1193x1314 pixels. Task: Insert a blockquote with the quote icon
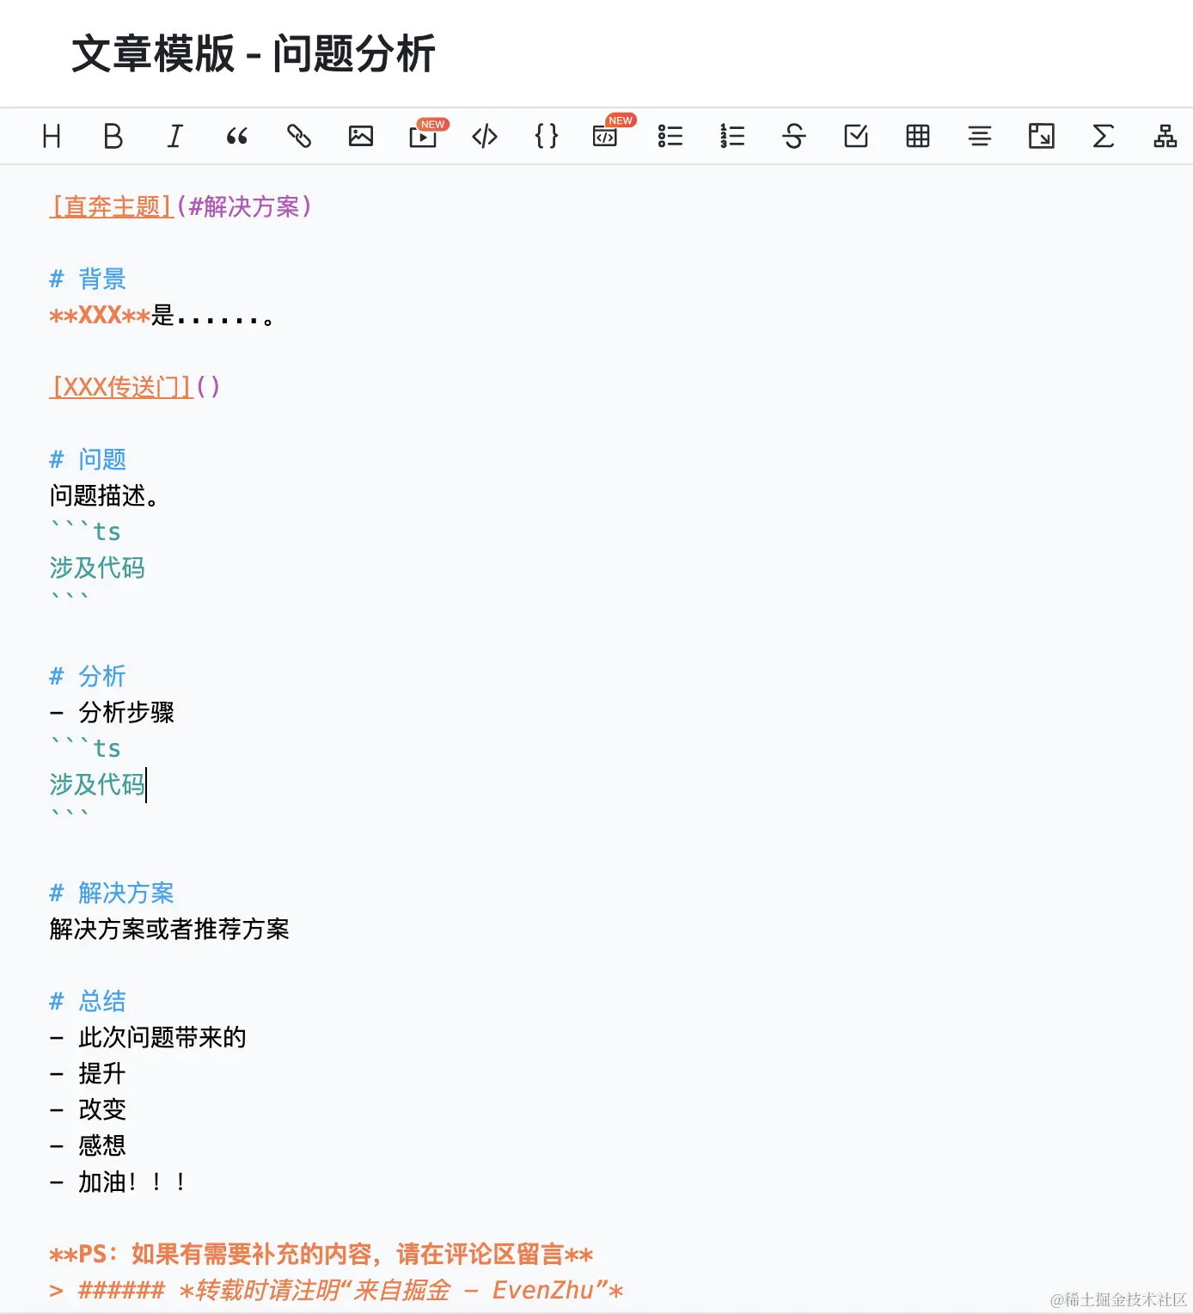[x=237, y=136]
